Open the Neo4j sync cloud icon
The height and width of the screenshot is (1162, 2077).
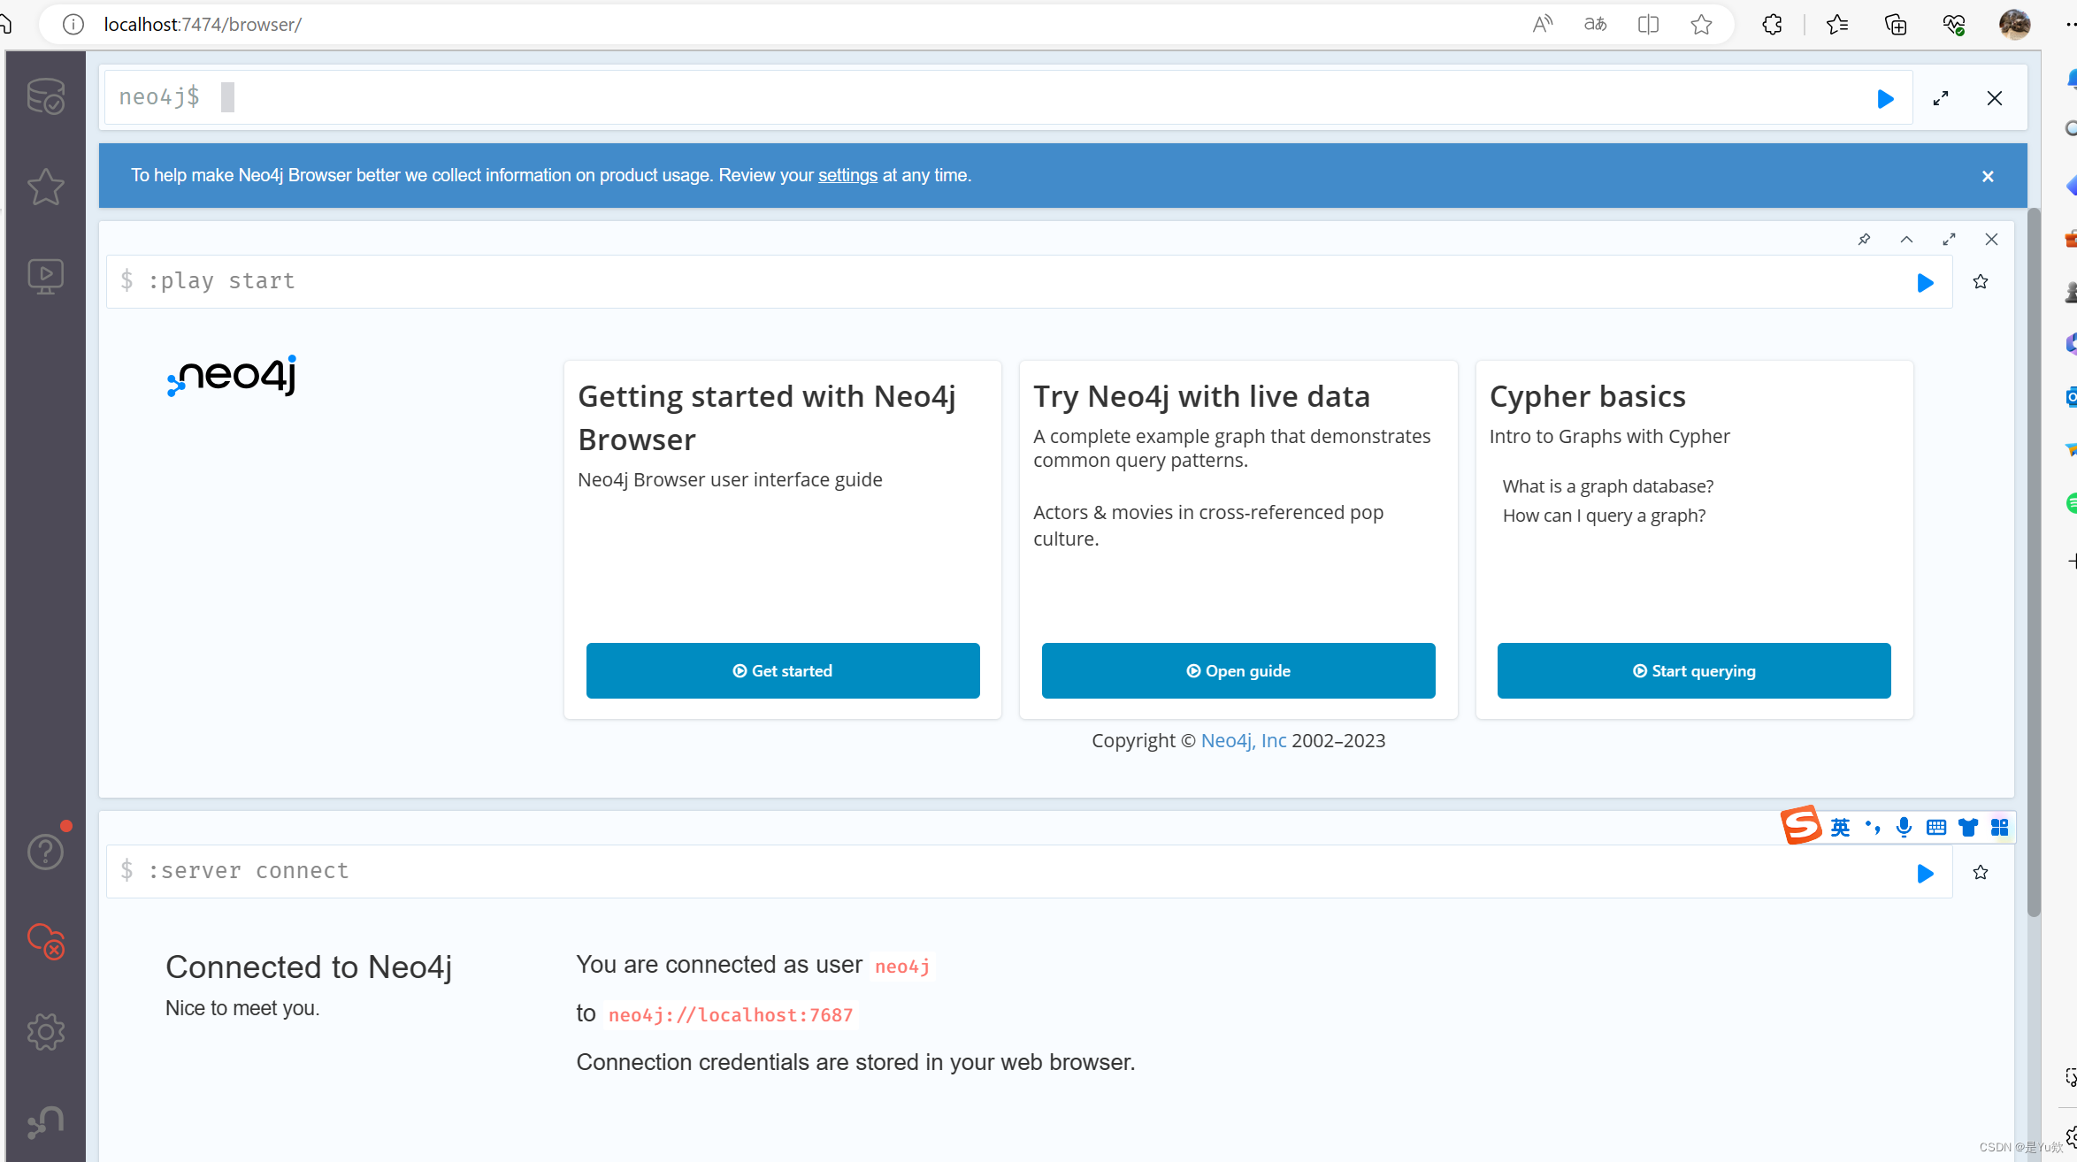click(x=45, y=942)
